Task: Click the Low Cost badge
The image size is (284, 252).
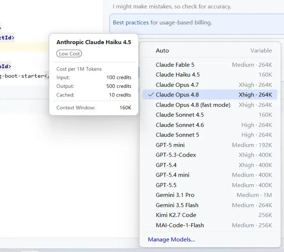Action: [69, 54]
